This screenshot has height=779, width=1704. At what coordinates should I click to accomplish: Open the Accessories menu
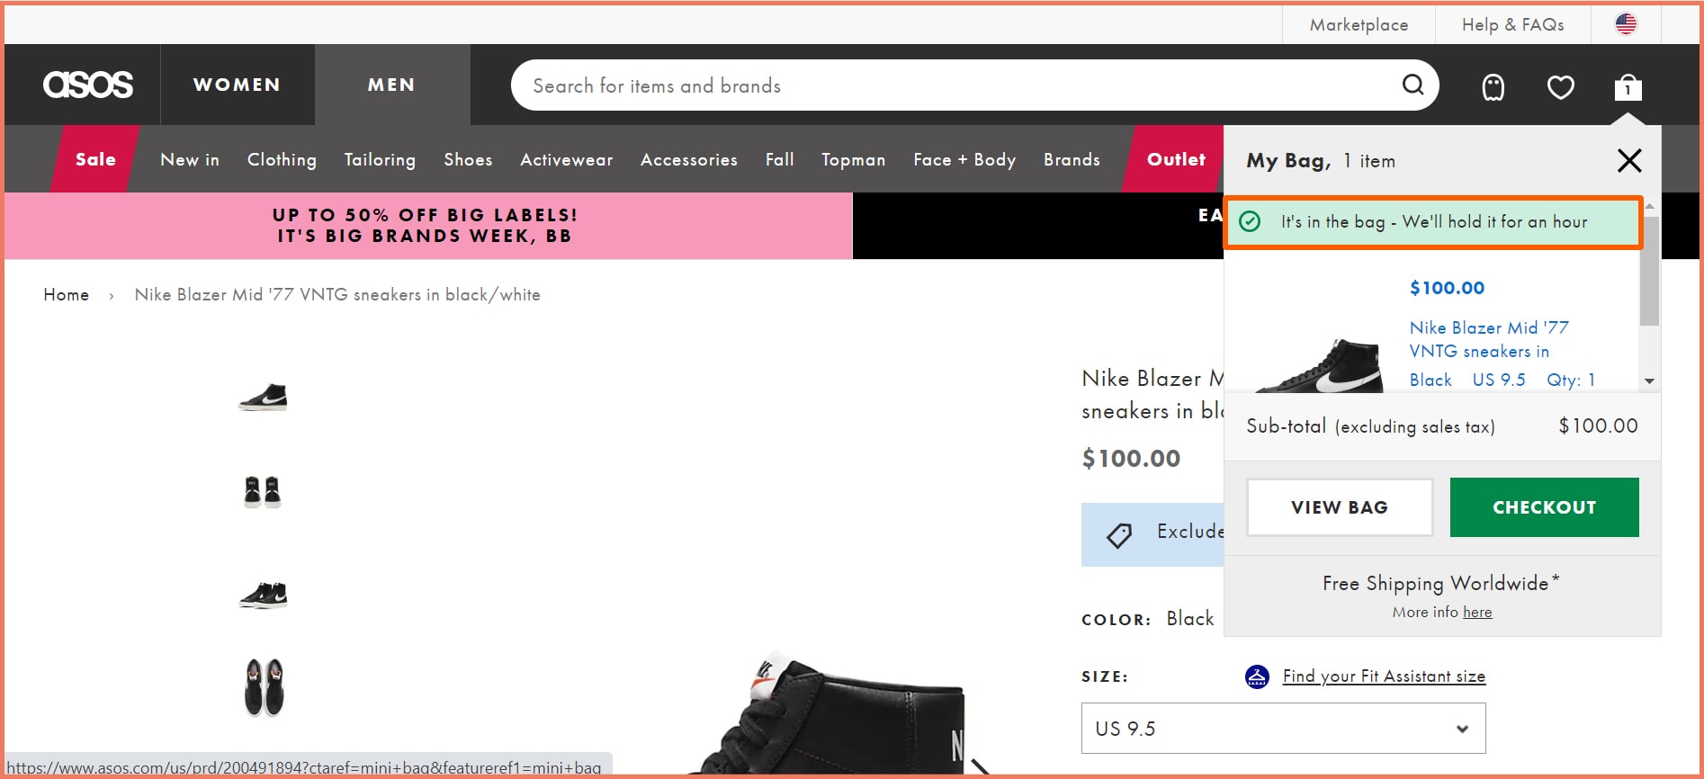[689, 159]
